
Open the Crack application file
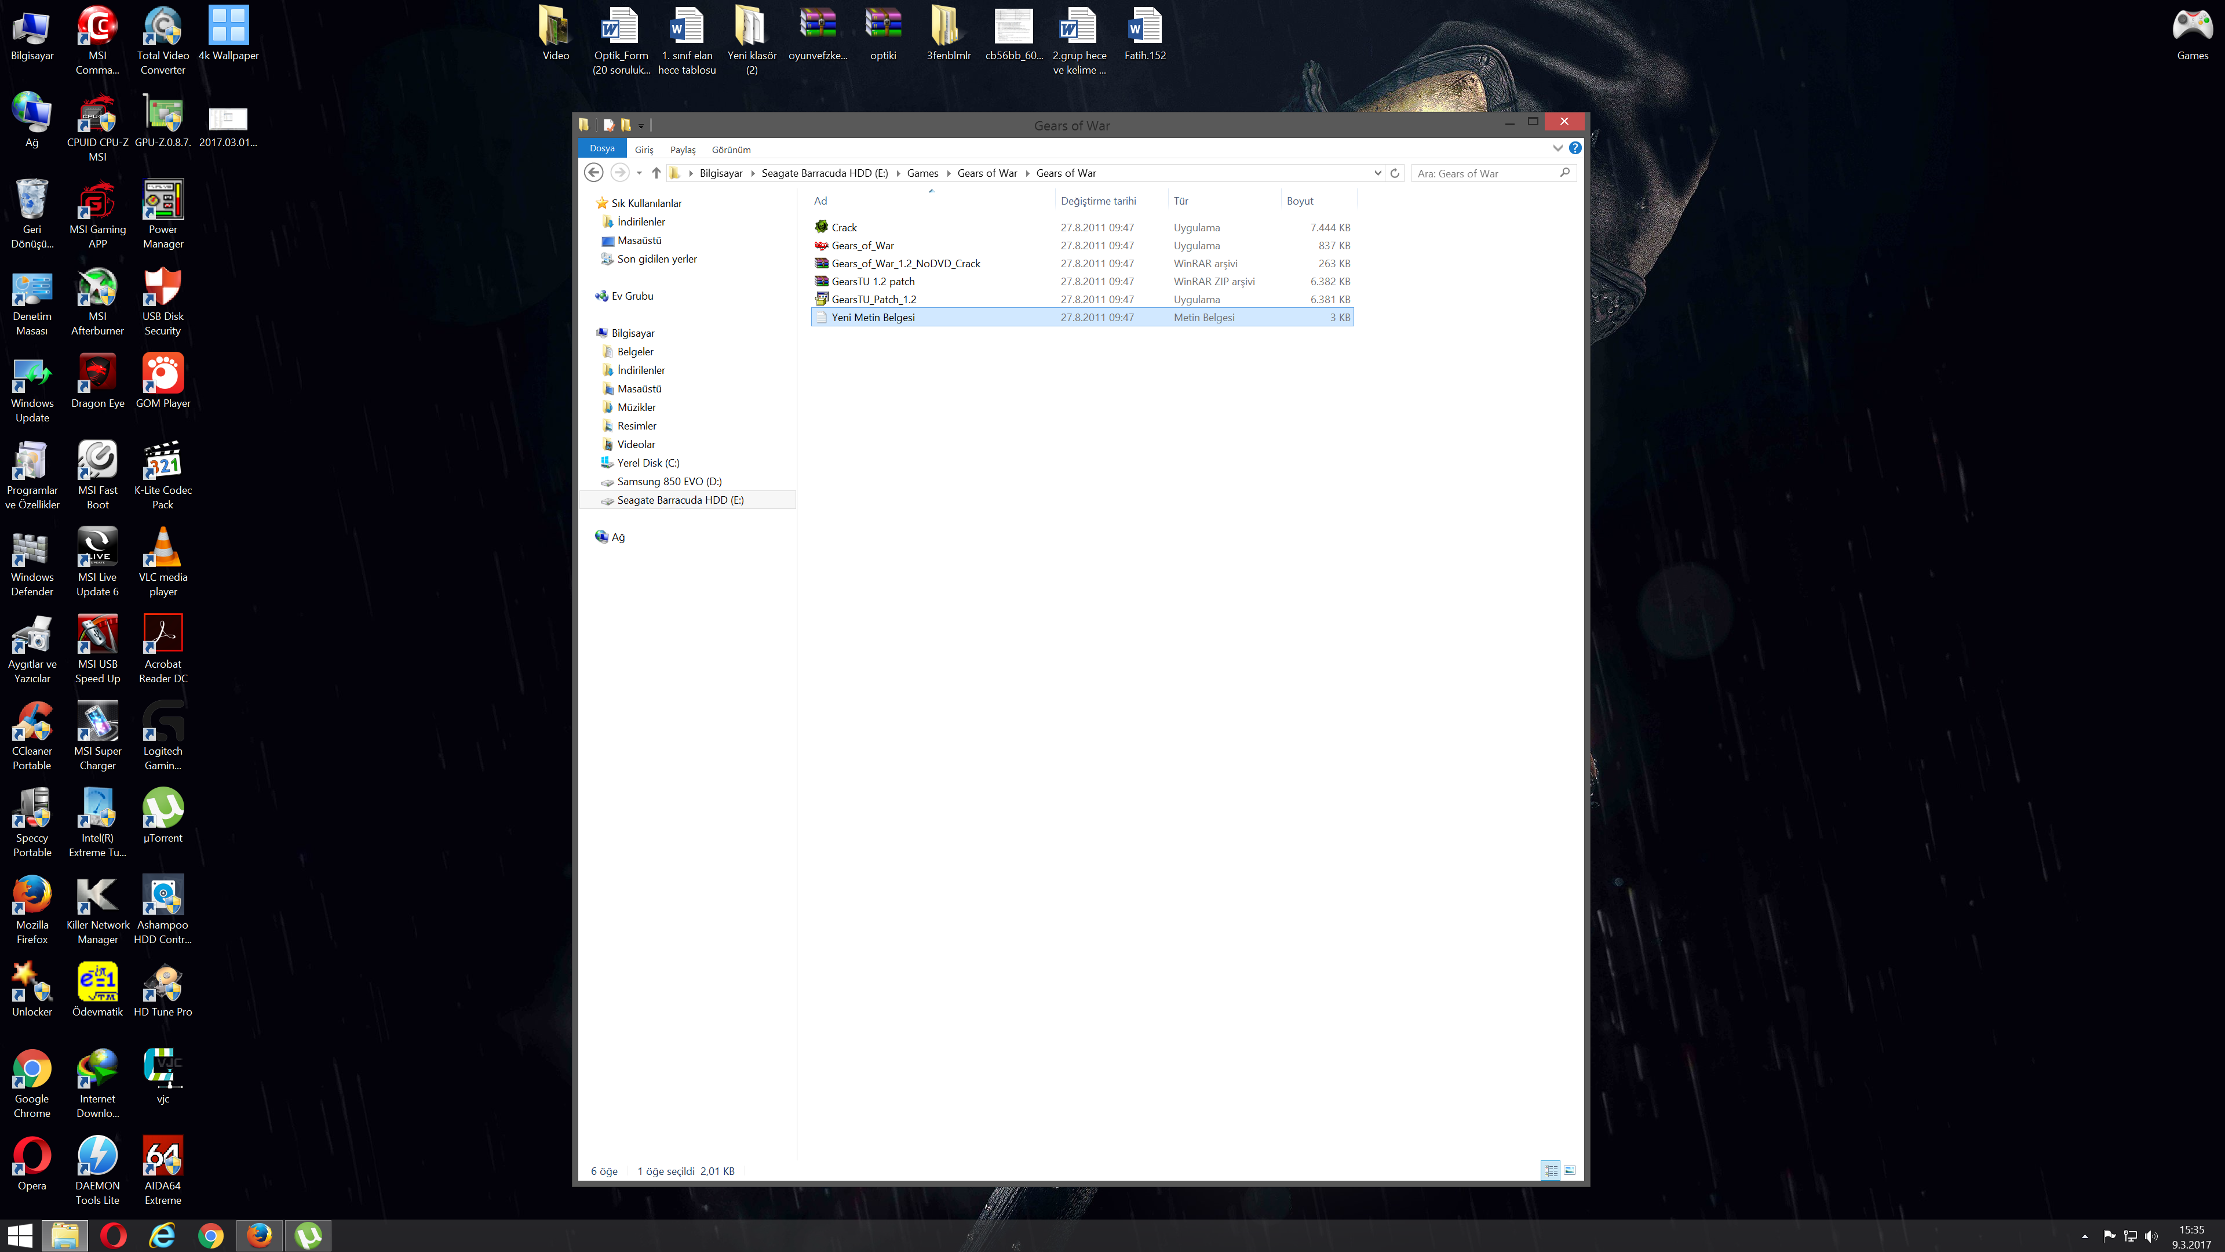point(1081,227)
